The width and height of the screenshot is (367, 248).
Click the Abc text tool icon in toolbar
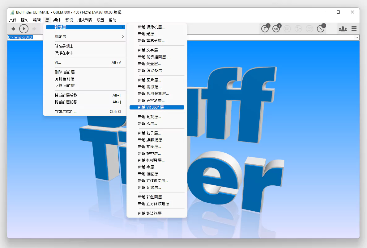click(276, 28)
